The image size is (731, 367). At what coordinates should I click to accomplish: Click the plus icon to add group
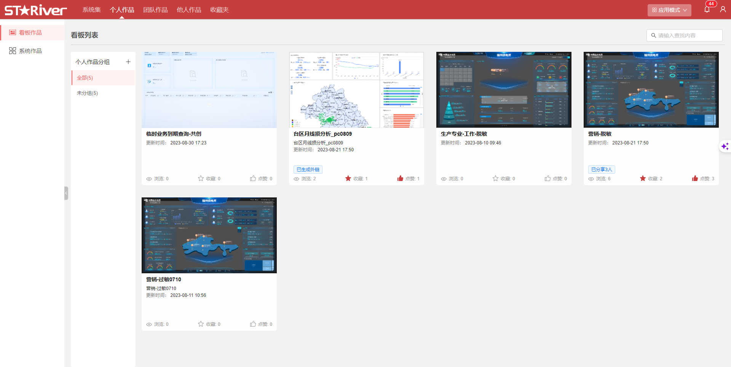coord(128,62)
